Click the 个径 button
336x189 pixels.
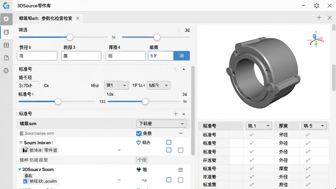[x=142, y=160]
